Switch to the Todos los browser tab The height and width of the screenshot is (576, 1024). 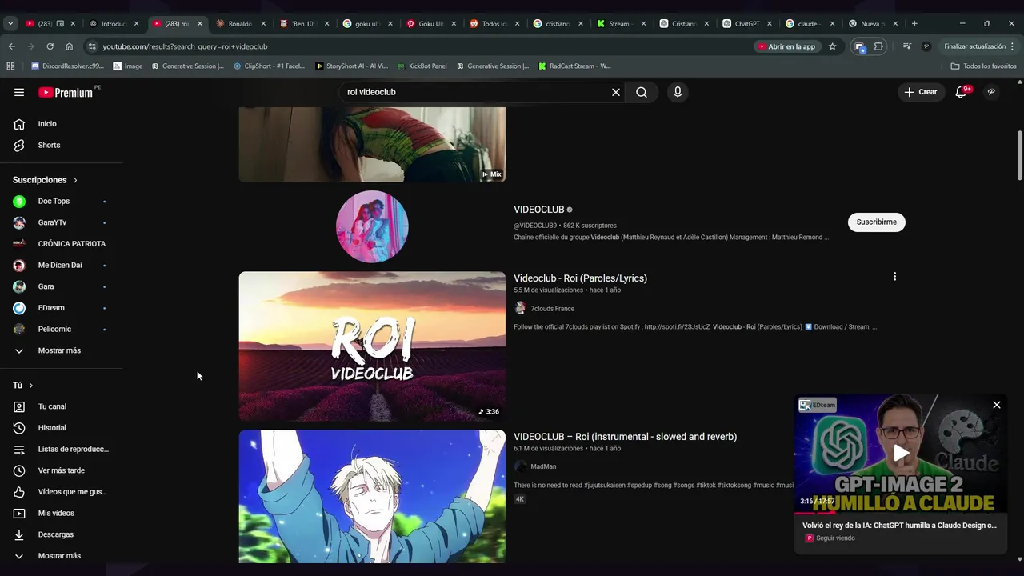[x=494, y=24]
